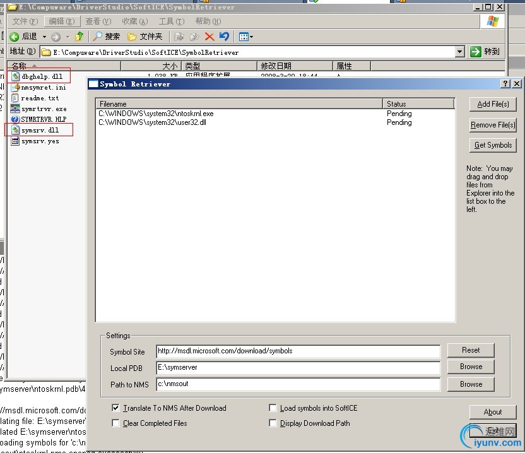Click the Forward arrow icon in Explorer
The width and height of the screenshot is (525, 453).
pos(56,37)
